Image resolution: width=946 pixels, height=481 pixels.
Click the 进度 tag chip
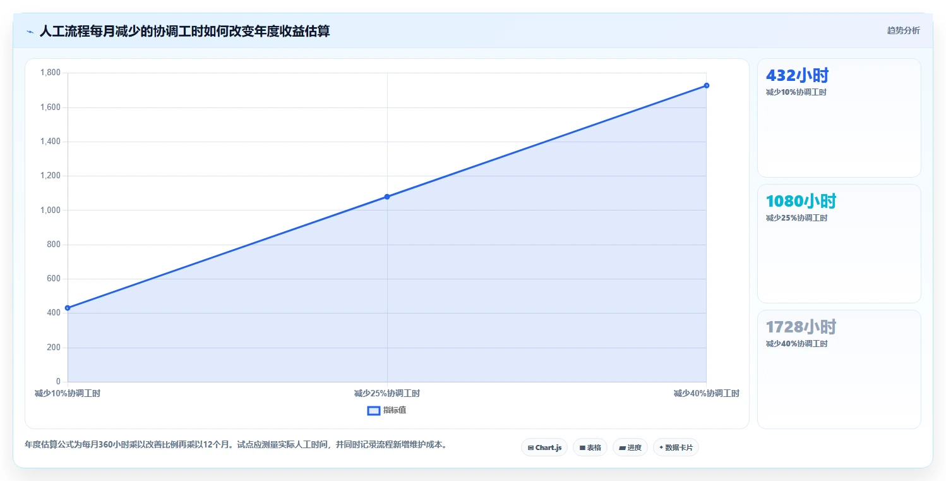(630, 448)
